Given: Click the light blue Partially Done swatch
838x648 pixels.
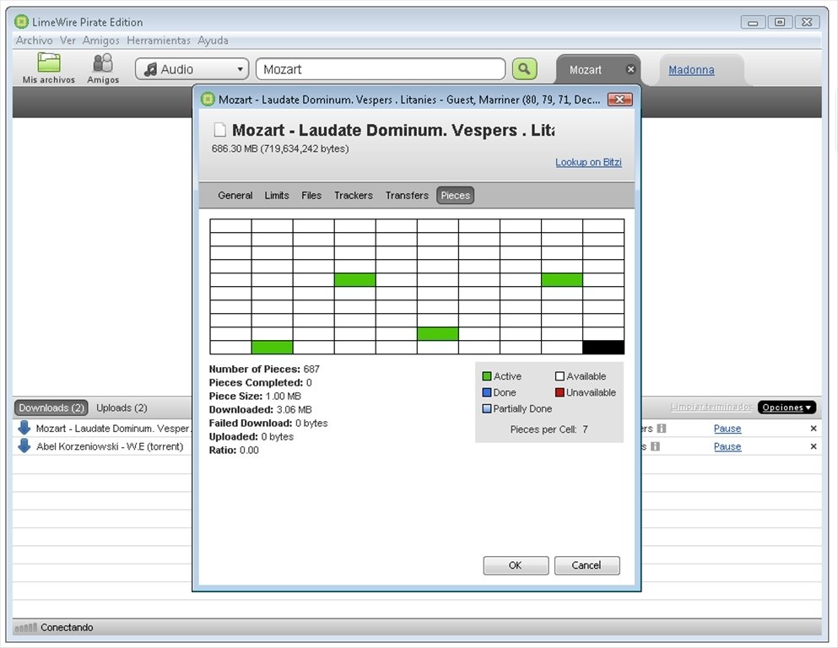Looking at the screenshot, I should (486, 408).
